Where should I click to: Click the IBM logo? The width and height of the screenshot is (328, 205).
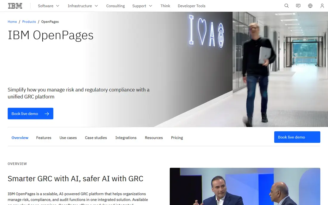tap(15, 6)
